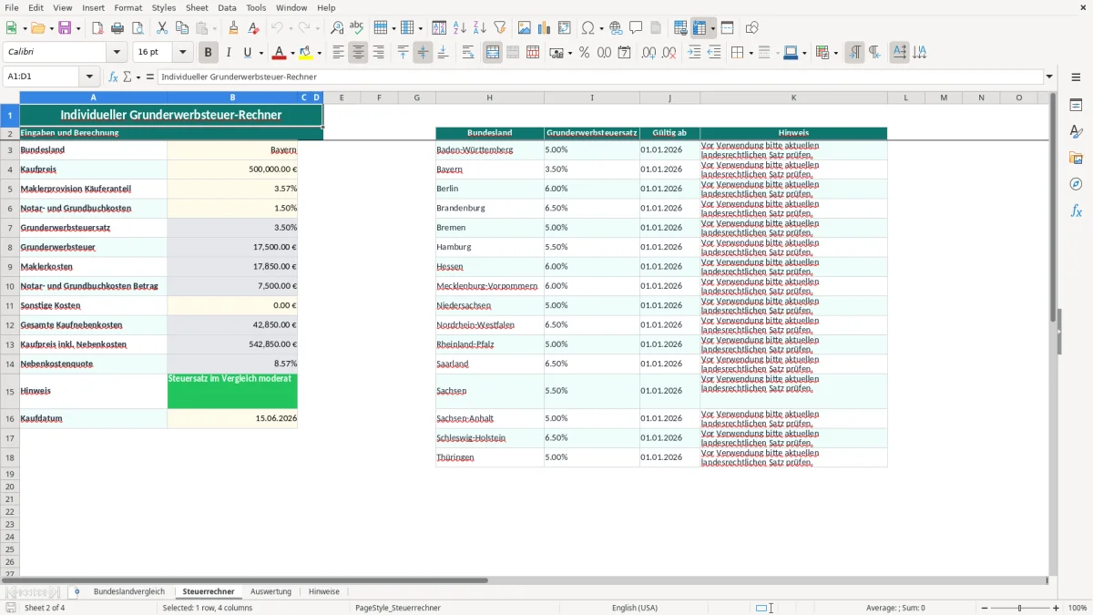The width and height of the screenshot is (1093, 615).
Task: Open the Format menu
Action: [128, 7]
